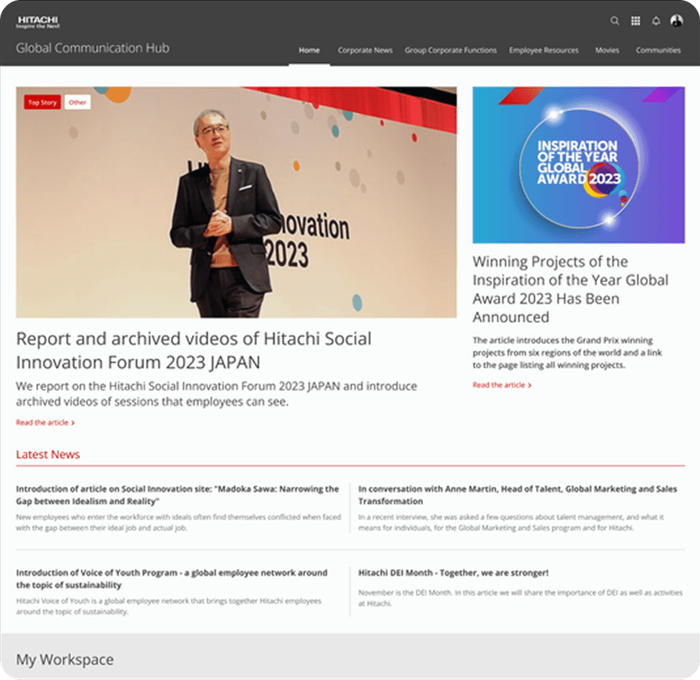Open the Movies section
The image size is (700, 680).
(607, 50)
